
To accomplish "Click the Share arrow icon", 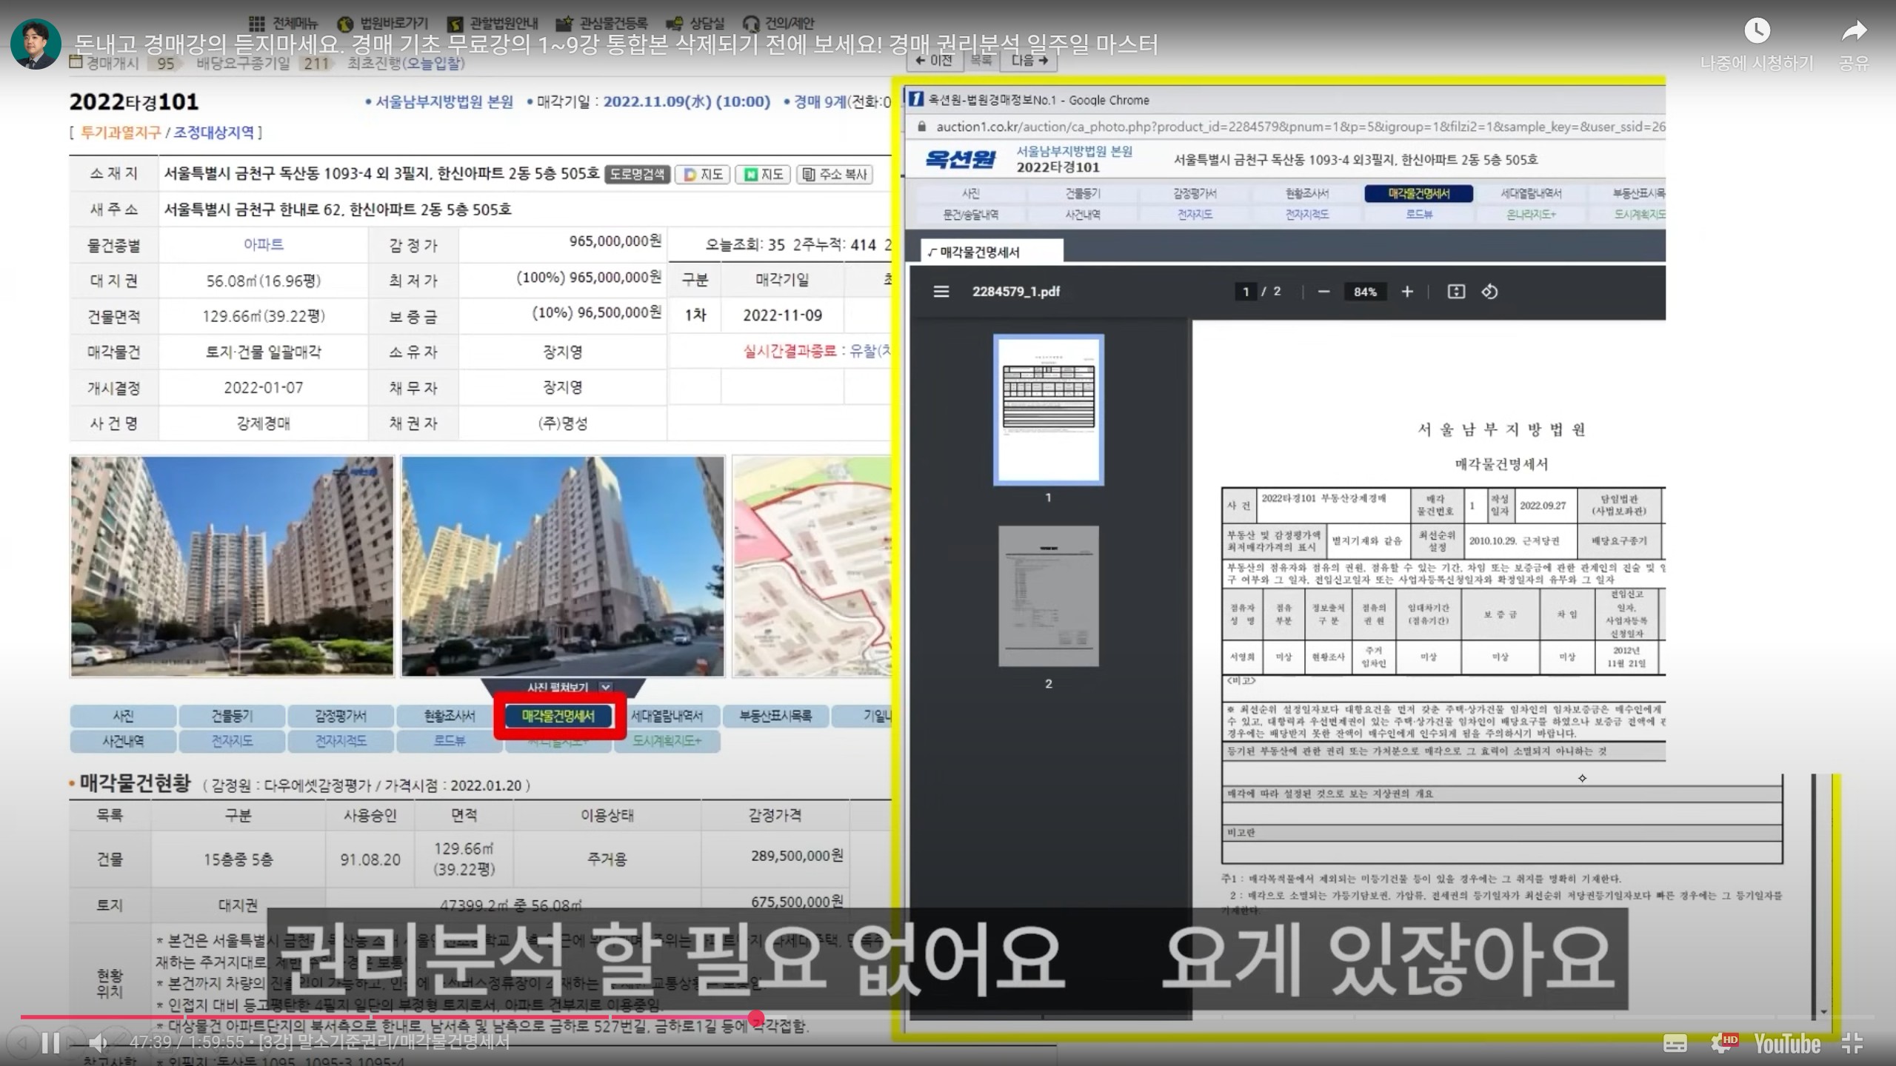I will pos(1854,31).
